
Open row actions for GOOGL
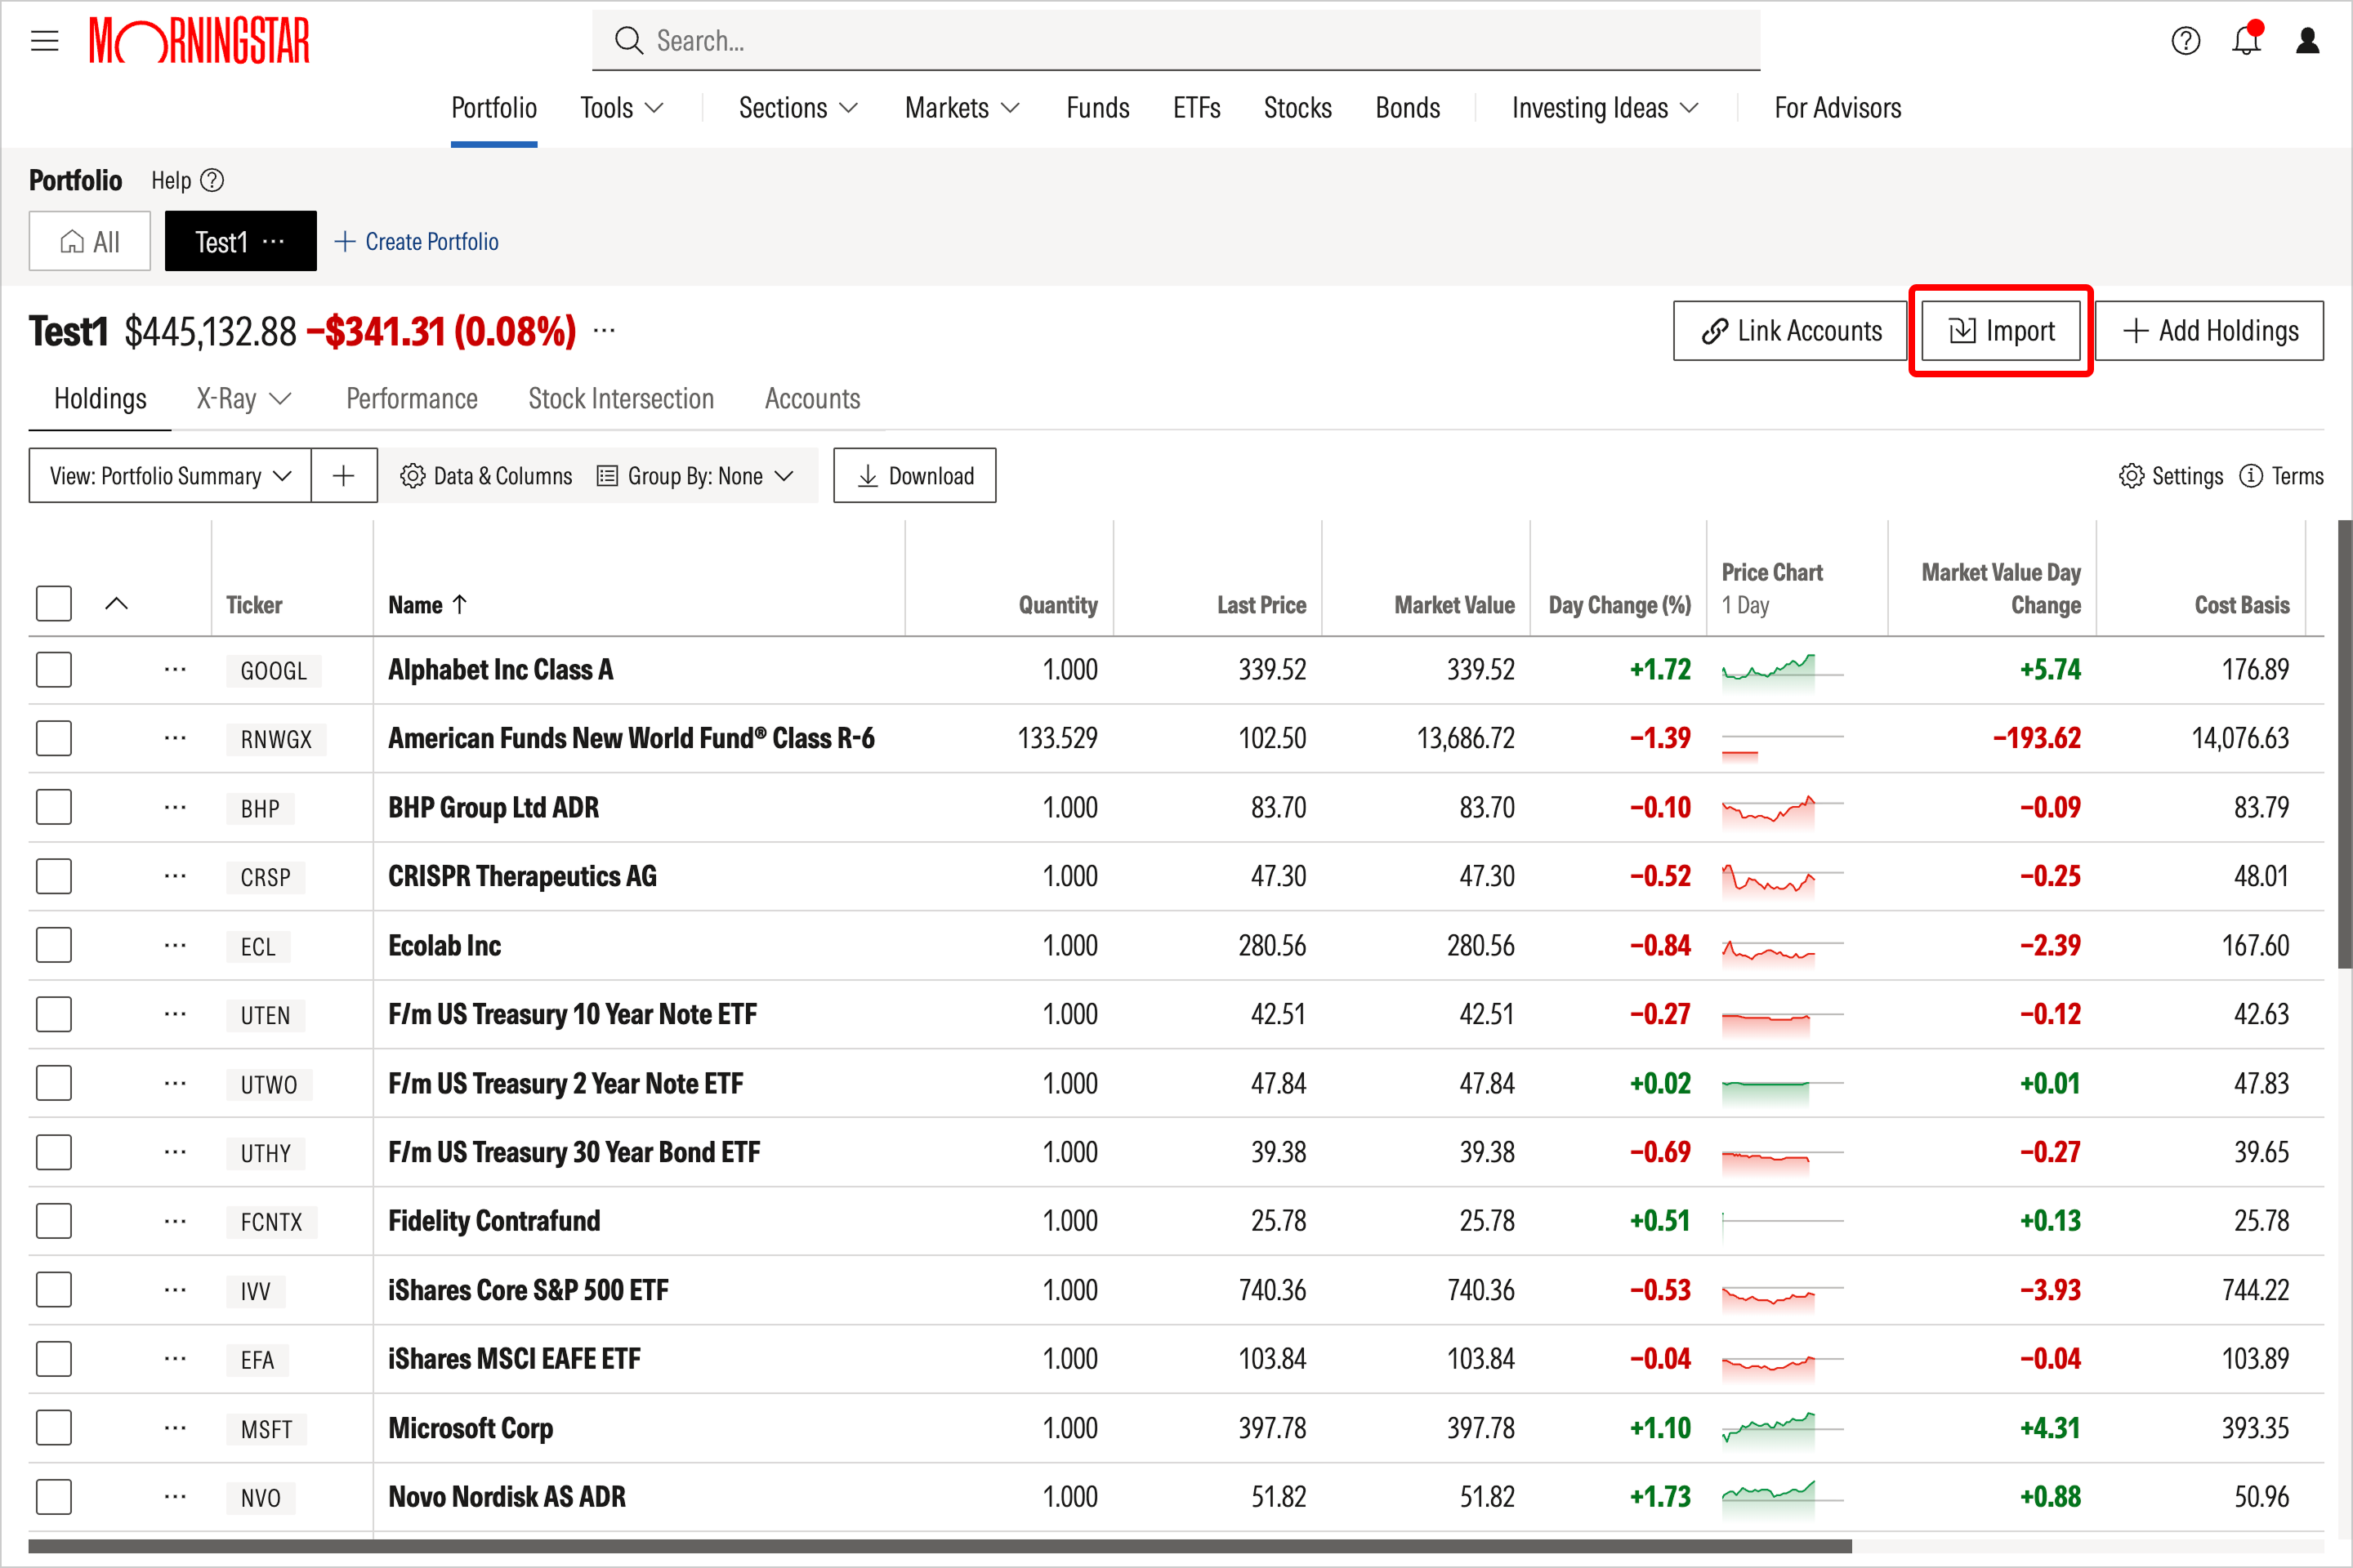(x=175, y=669)
